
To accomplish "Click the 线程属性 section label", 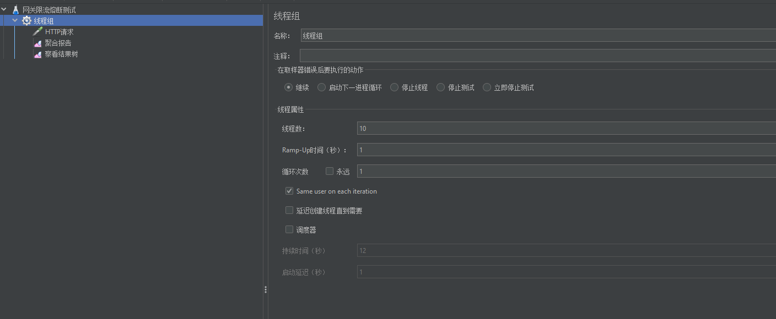I will pyautogui.click(x=290, y=109).
